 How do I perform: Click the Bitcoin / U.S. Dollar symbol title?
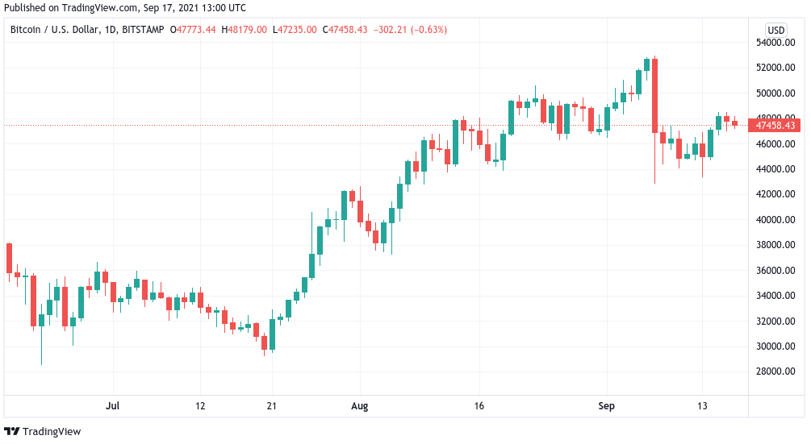[x=56, y=30]
